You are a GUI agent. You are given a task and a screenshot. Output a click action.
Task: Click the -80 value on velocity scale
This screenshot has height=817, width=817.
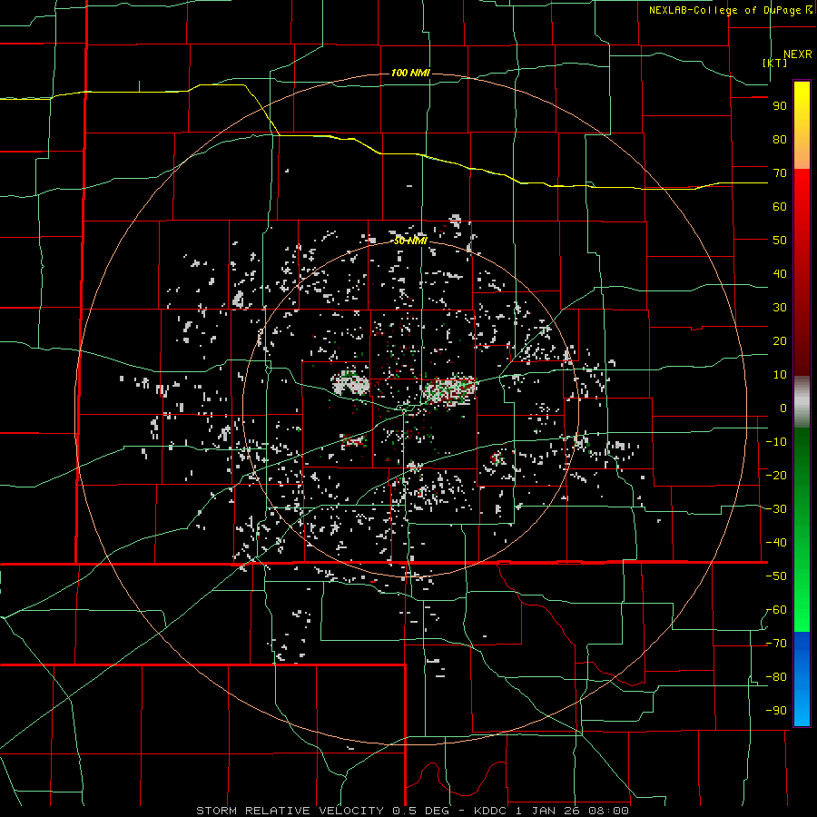776,677
